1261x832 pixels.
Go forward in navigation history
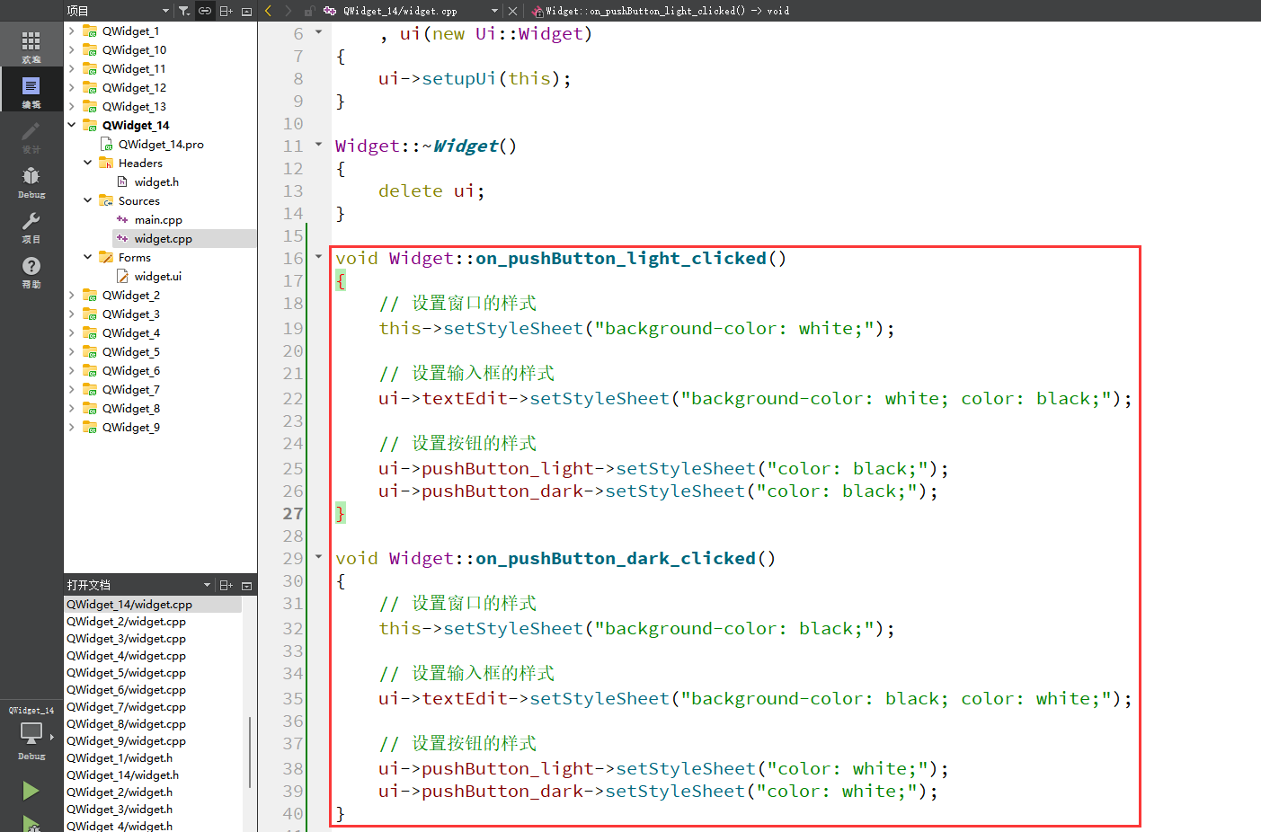[x=288, y=11]
